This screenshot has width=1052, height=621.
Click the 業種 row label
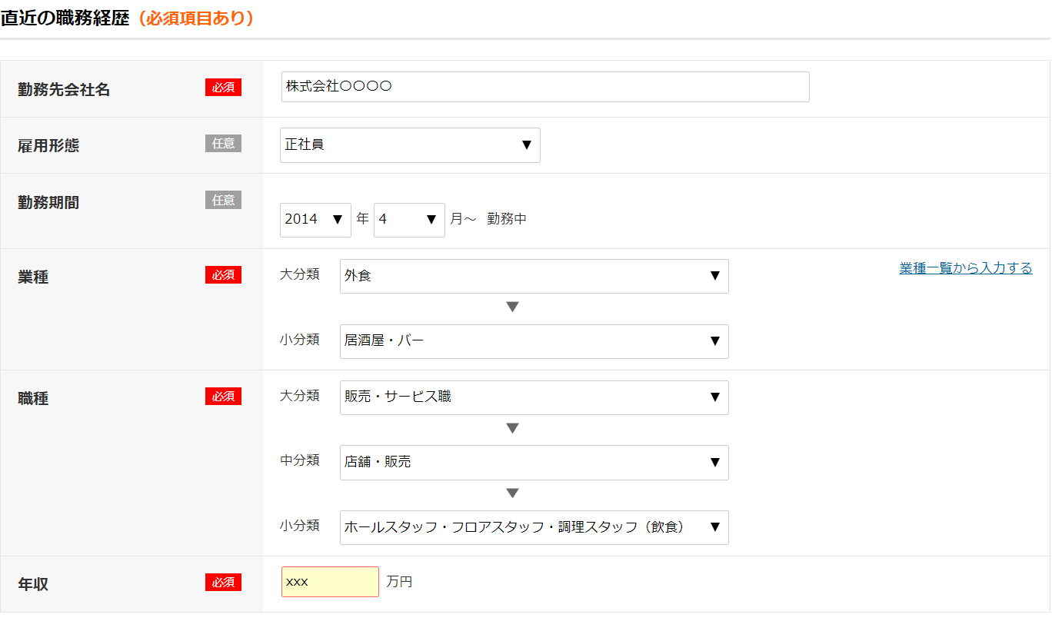point(33,277)
